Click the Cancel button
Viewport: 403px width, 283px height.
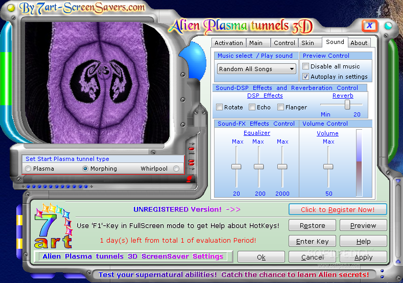[x=312, y=257]
